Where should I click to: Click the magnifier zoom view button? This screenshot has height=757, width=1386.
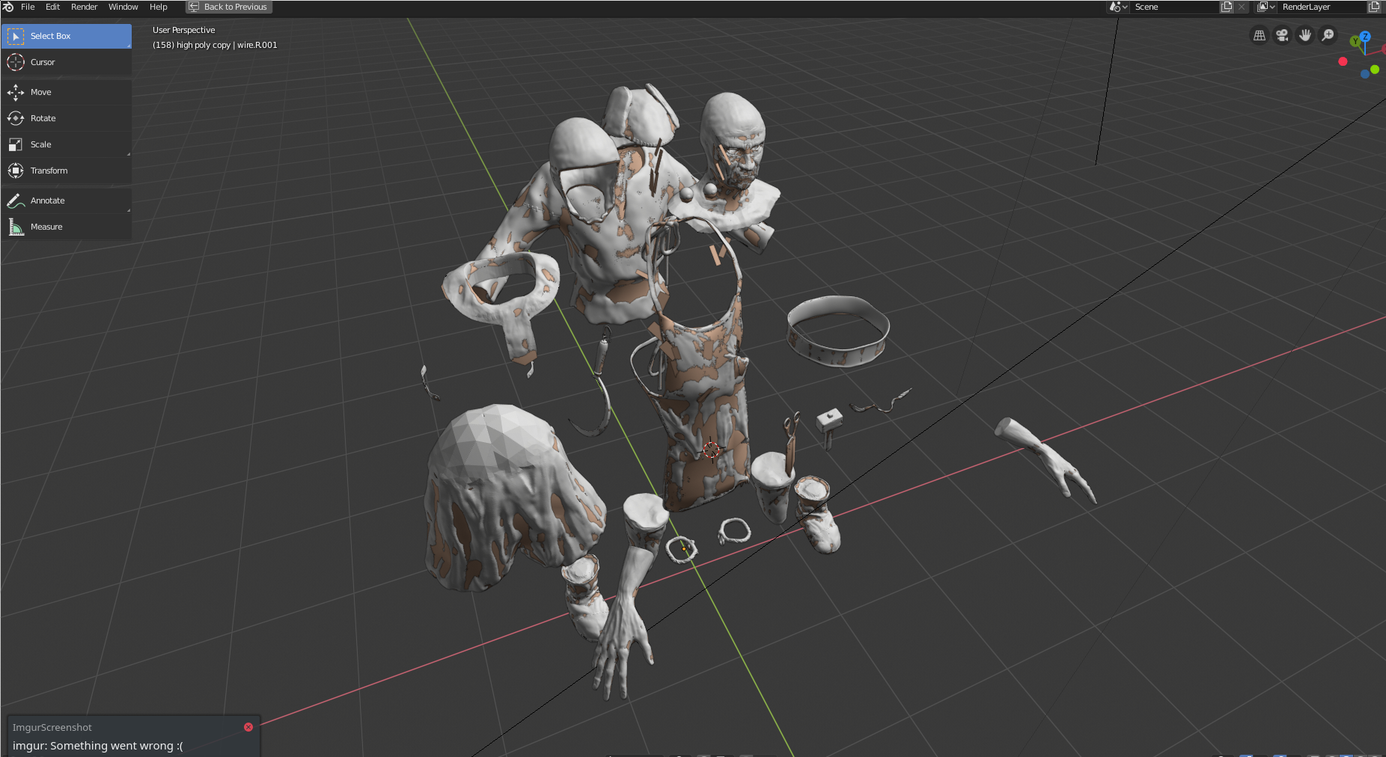(1327, 35)
